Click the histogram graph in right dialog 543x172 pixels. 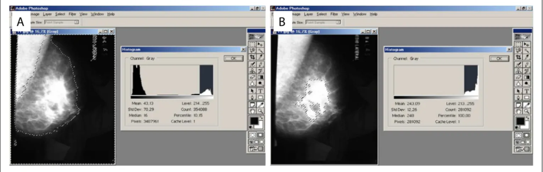436,80
